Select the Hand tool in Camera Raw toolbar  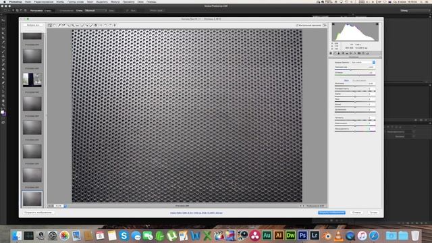coord(54,26)
